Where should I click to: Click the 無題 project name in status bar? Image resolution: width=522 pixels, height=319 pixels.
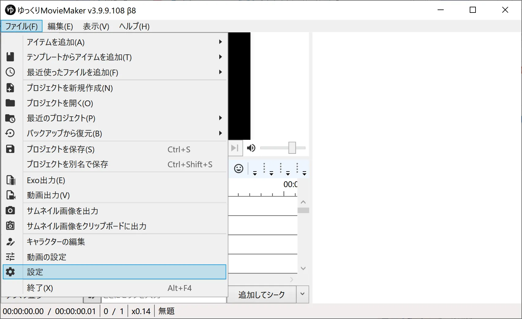click(166, 311)
